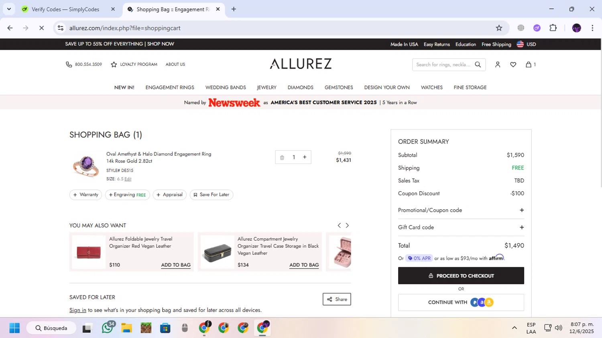Focus the search for rings input field
Image resolution: width=602 pixels, height=338 pixels.
[x=443, y=65]
